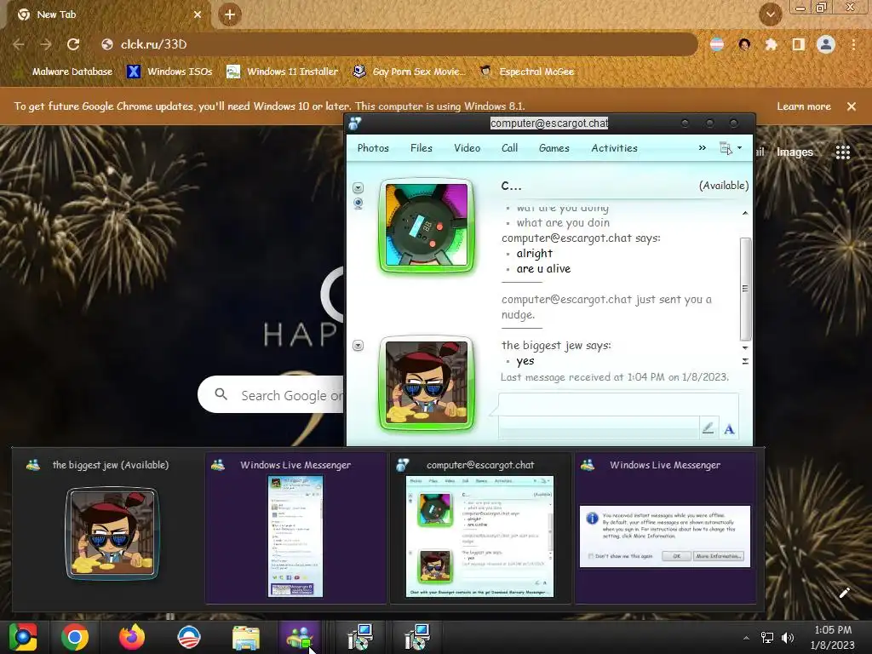This screenshot has height=654, width=872.
Task: Open Firefox from taskbar
Action: coord(132,637)
